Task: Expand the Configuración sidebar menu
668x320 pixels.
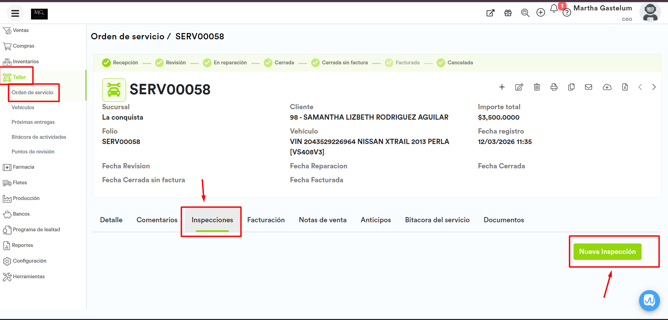Action: [25, 261]
